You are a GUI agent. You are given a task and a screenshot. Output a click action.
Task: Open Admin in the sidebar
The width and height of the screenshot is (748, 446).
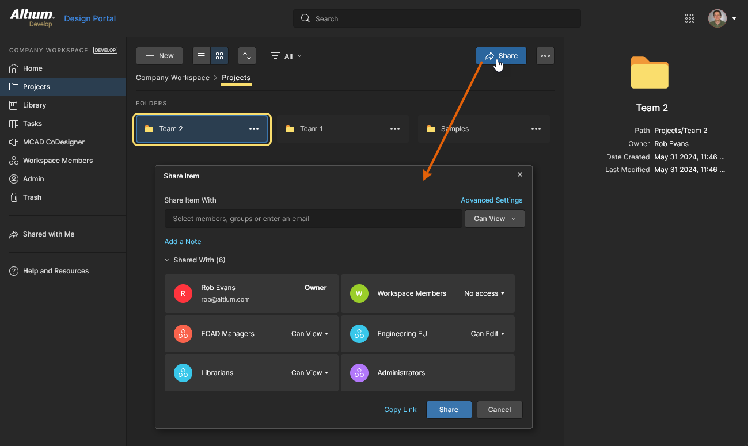coord(63,179)
